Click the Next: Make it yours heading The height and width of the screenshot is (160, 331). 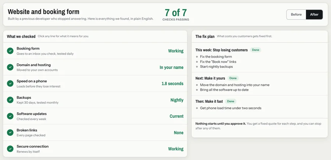pos(210,78)
